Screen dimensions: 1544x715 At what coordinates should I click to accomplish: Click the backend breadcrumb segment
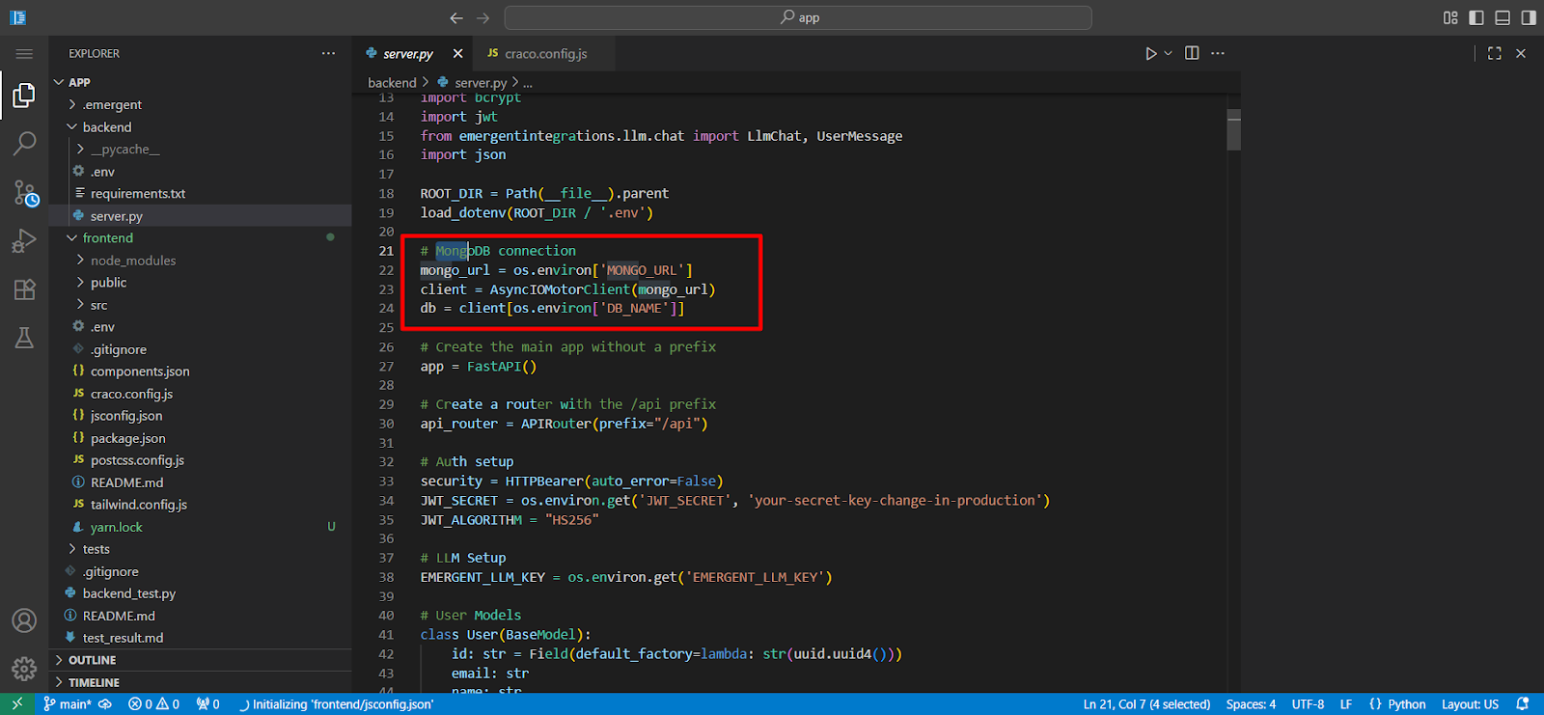392,83
